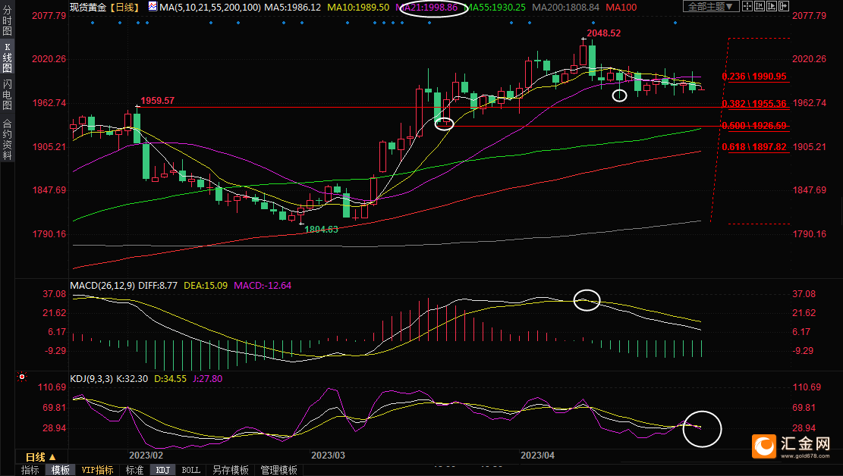This screenshot has height=476, width=843.
Task: Click the 0.500\1926.59 Fibonacci level
Action: tap(753, 125)
